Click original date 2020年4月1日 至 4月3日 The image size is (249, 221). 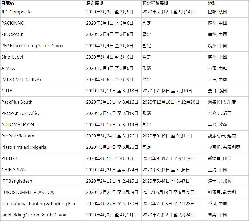110,158
